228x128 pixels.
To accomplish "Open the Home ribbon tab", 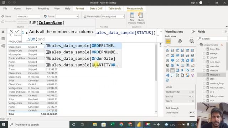I will coord(17,9).
